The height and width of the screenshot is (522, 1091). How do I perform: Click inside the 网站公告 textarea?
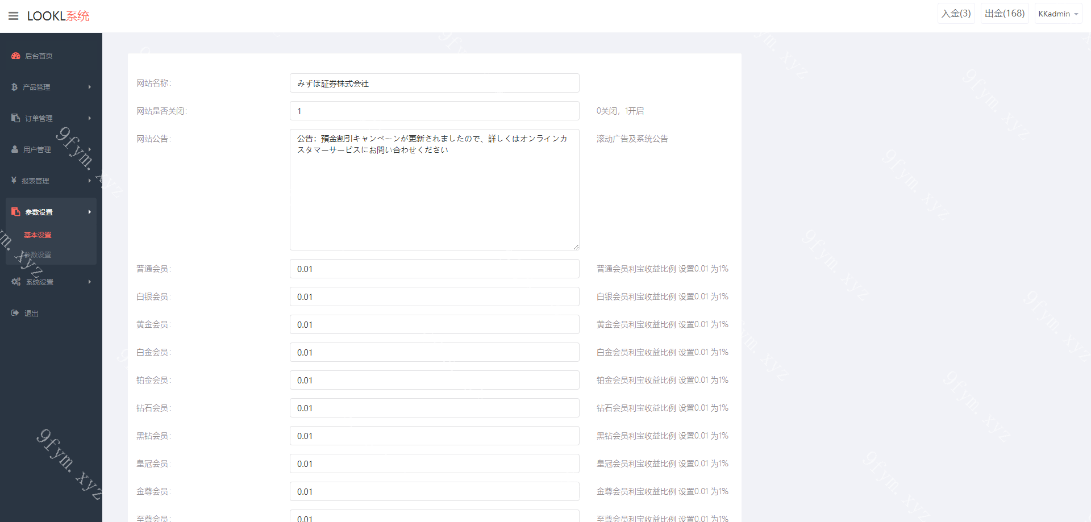[x=435, y=190]
